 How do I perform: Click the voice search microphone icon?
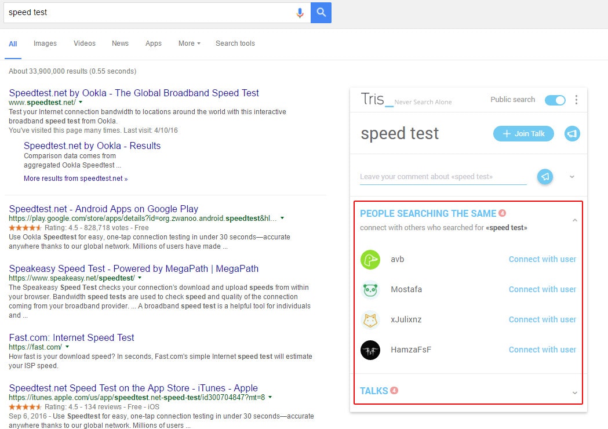(300, 13)
